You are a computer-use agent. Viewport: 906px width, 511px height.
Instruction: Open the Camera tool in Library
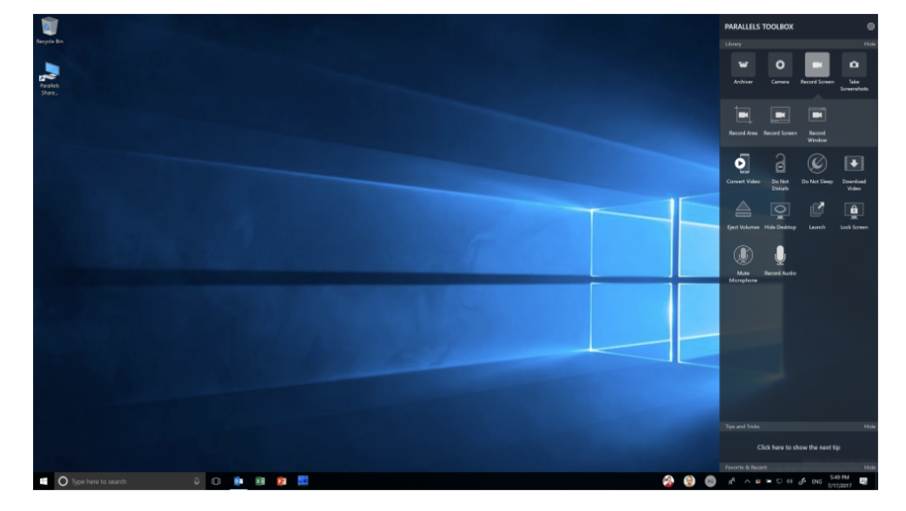click(x=780, y=69)
